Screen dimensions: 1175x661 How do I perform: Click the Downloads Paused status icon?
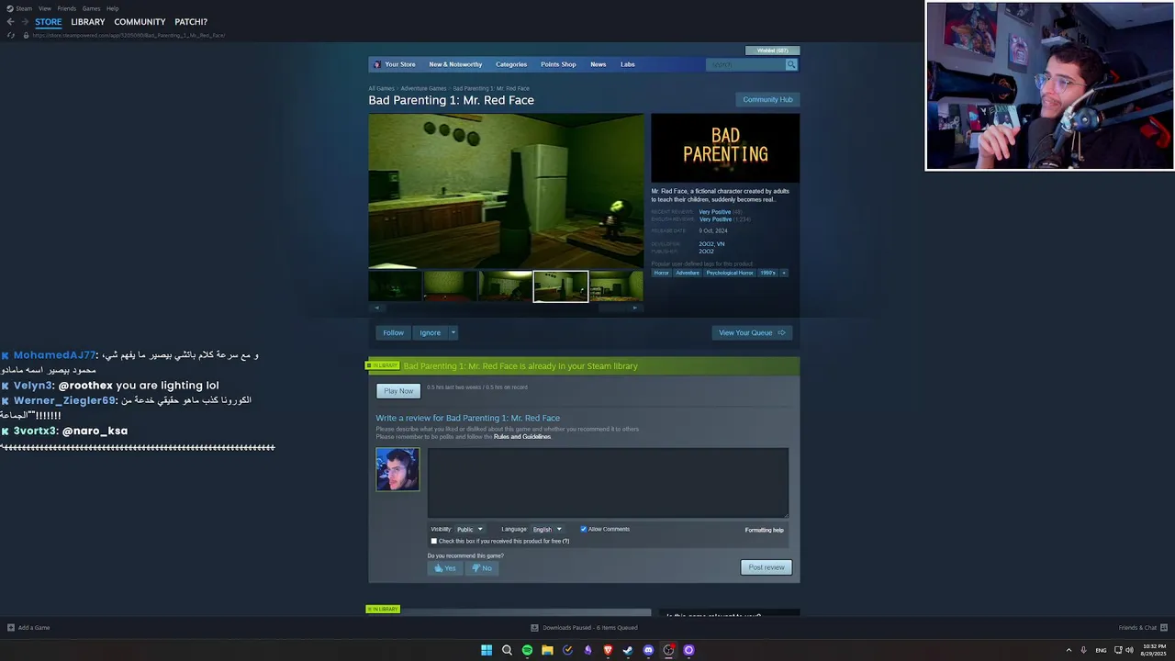click(534, 628)
